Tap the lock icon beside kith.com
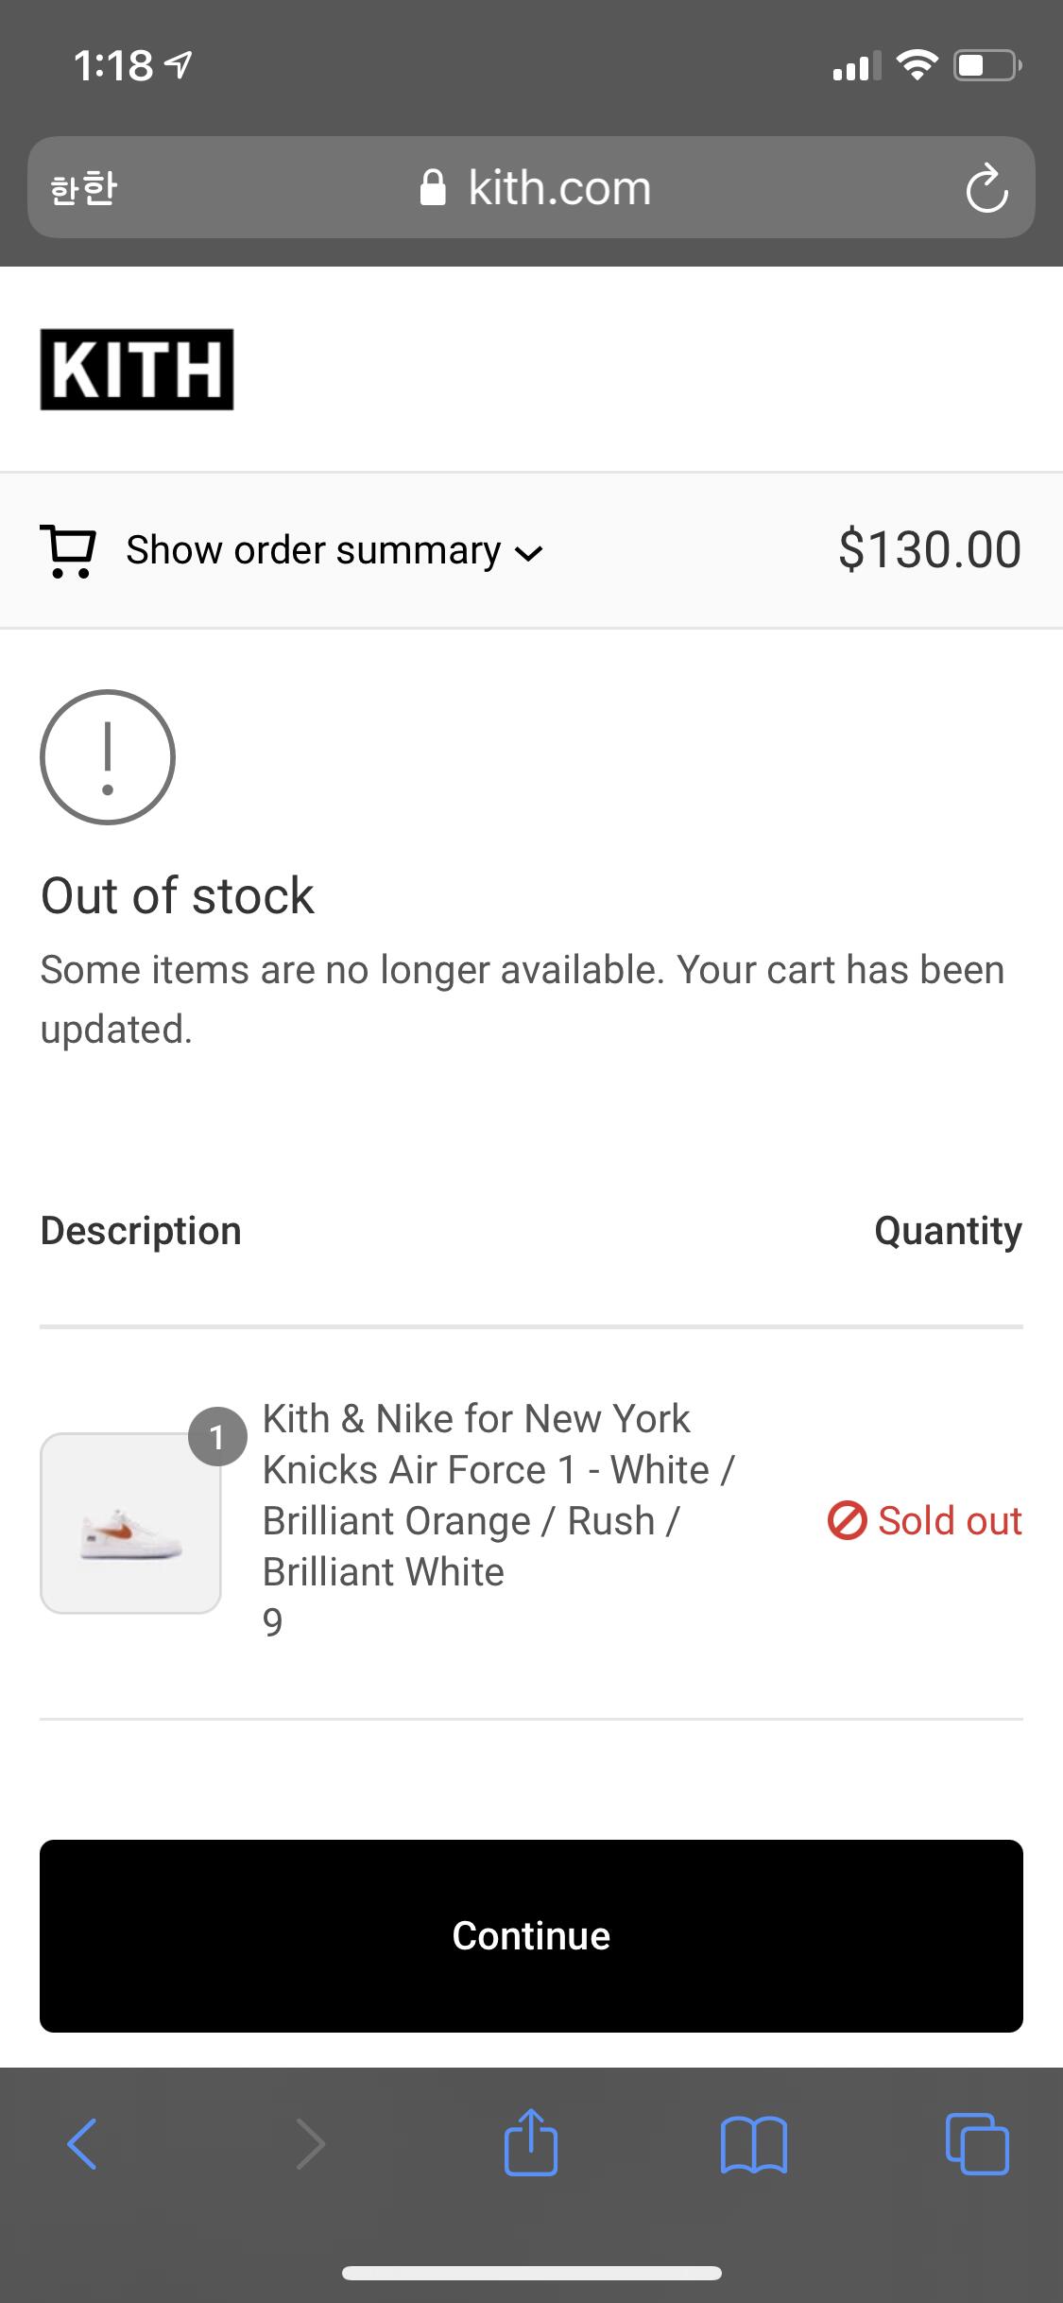The image size is (1063, 2303). click(x=433, y=188)
